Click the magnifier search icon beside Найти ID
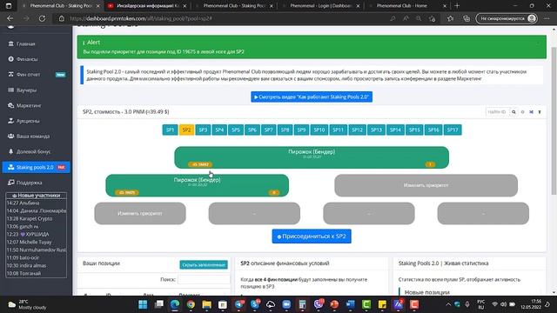 513,112
